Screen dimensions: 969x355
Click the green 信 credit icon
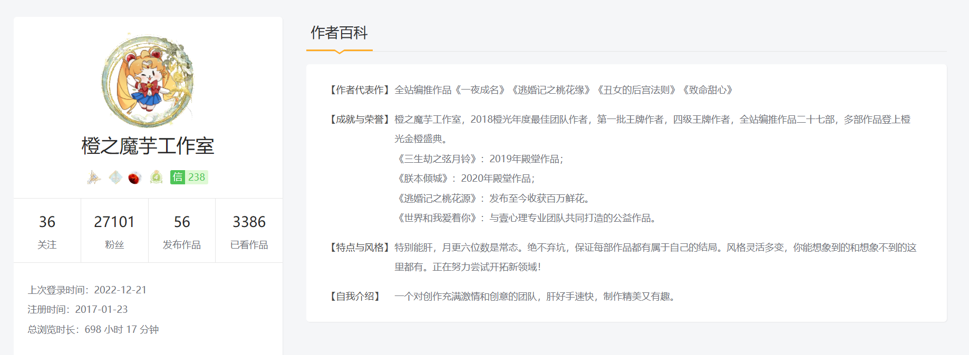point(178,177)
